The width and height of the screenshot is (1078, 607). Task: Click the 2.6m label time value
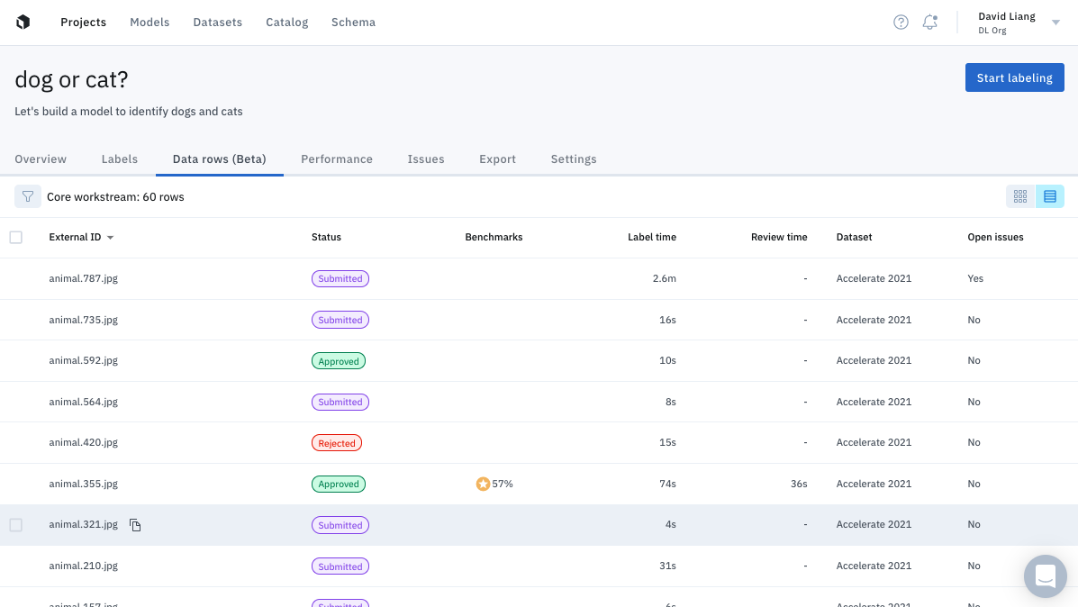[x=664, y=278]
